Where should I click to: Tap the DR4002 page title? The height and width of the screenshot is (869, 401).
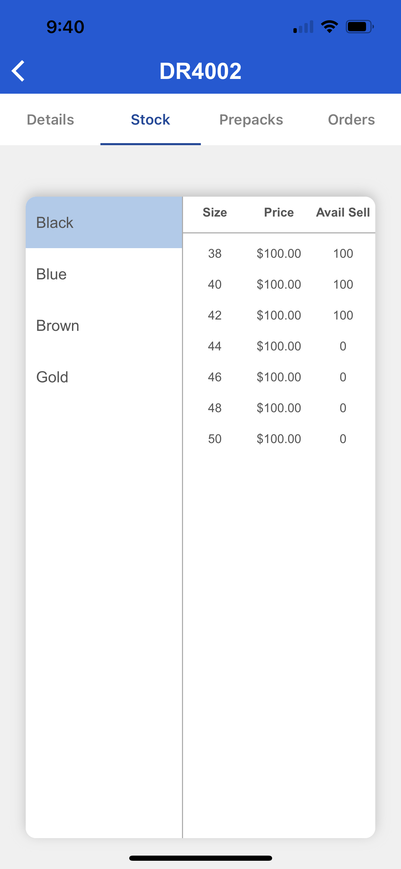tap(200, 71)
